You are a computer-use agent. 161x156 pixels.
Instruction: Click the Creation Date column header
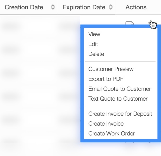[24, 7]
